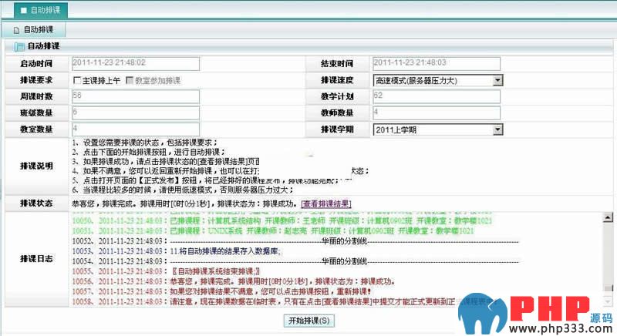Expand the 排课学期 dropdown arrow
617x336 pixels.
pyautogui.click(x=497, y=129)
